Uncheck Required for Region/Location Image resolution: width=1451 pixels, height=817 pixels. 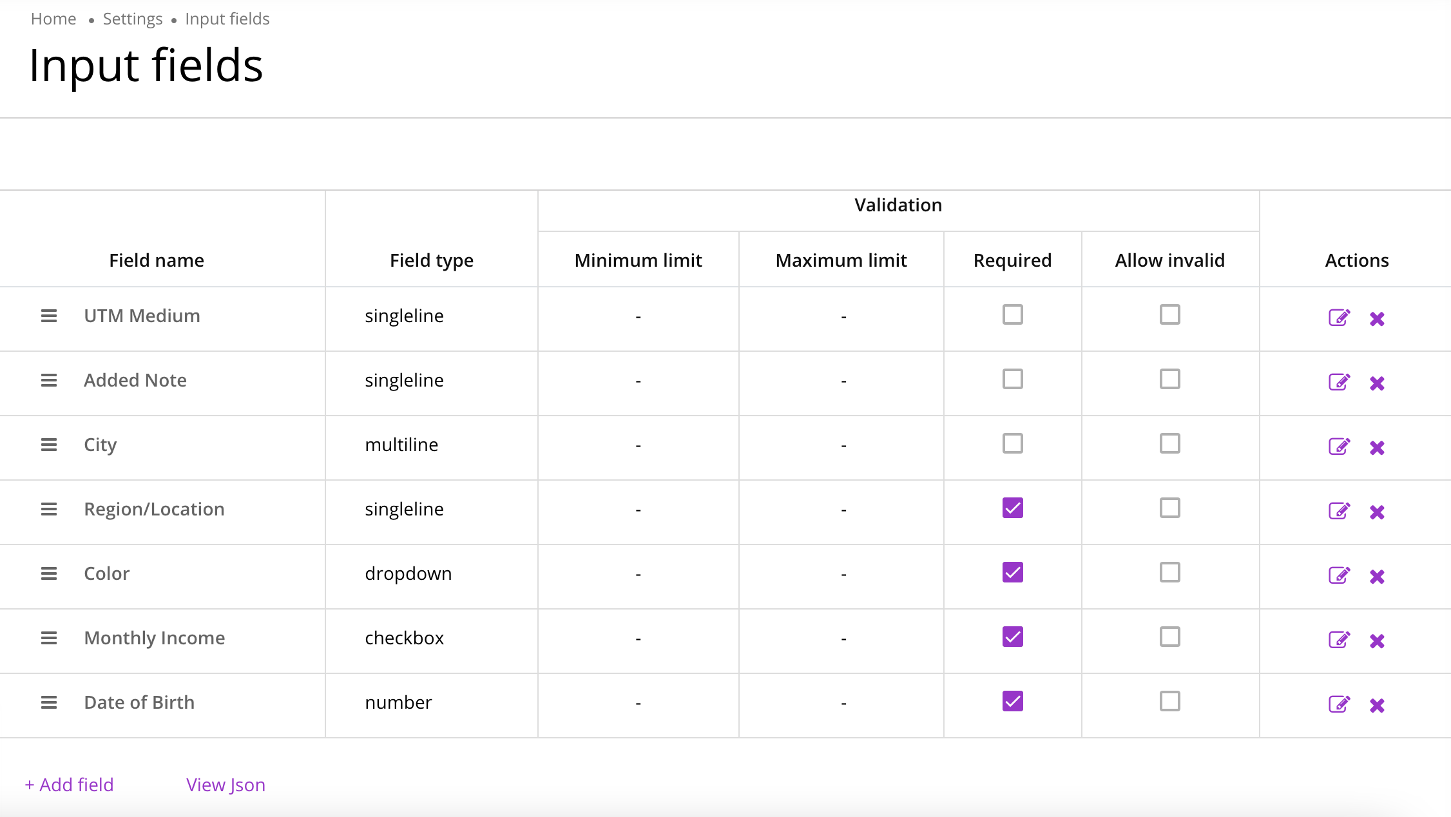pos(1012,508)
